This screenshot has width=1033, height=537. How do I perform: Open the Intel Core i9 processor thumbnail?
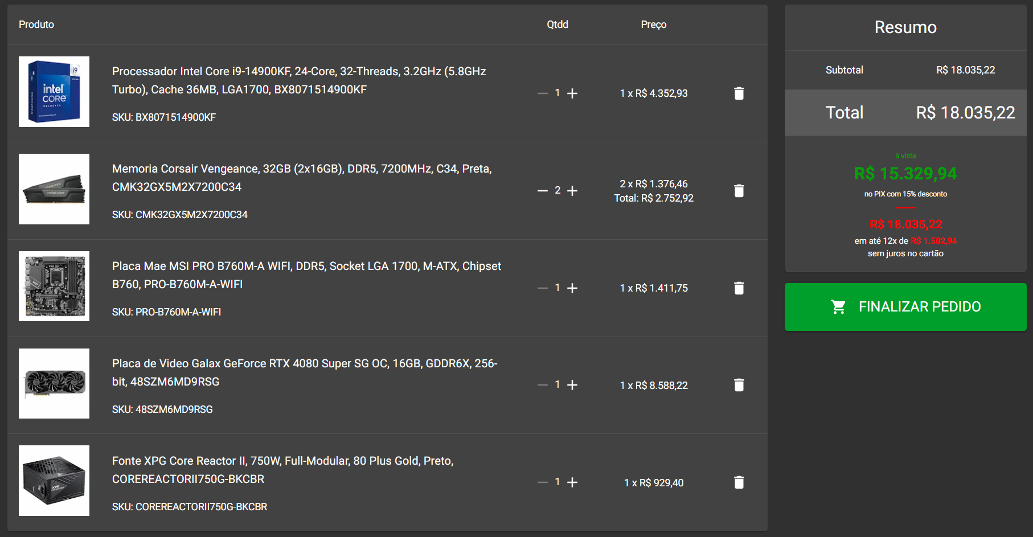(54, 92)
